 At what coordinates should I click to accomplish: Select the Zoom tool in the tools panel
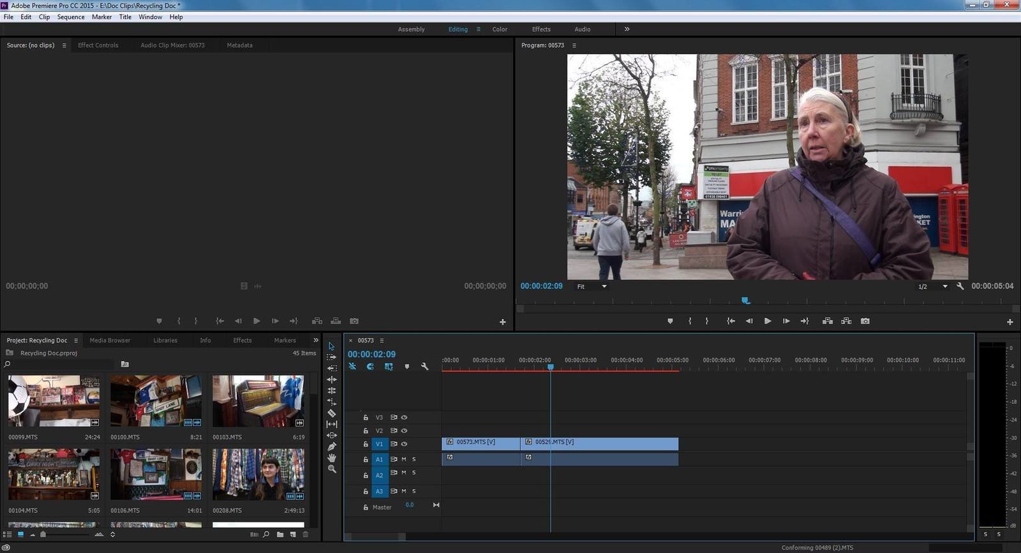coord(332,469)
